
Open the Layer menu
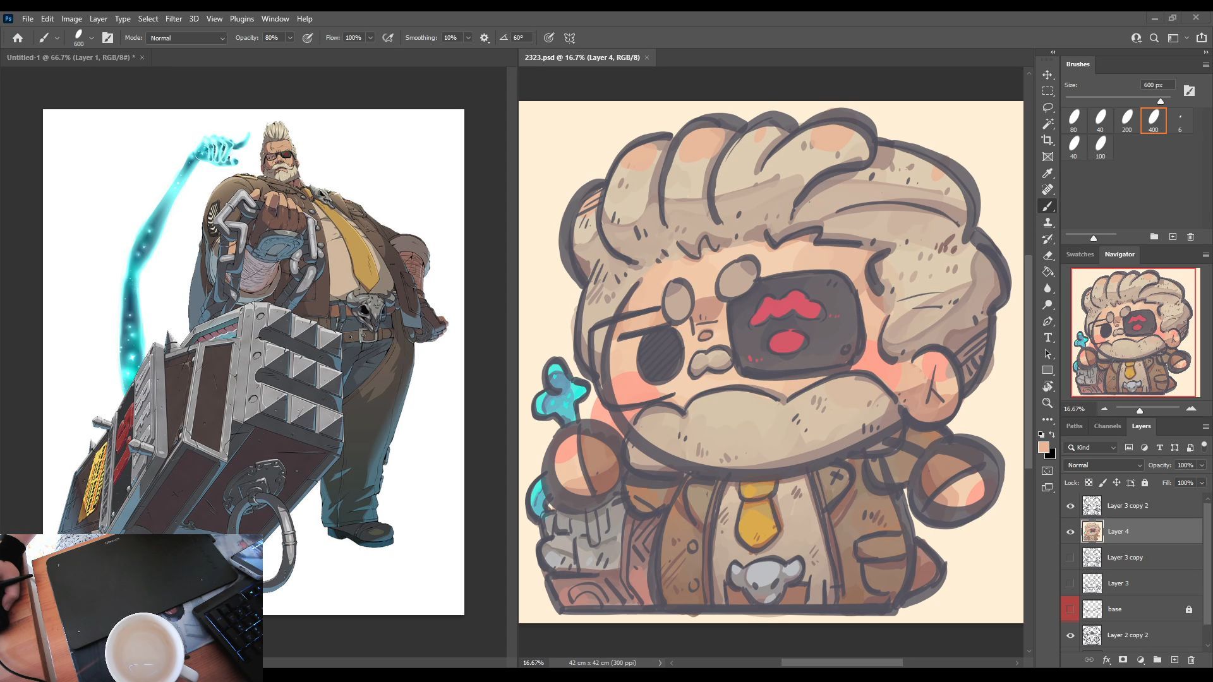tap(98, 19)
